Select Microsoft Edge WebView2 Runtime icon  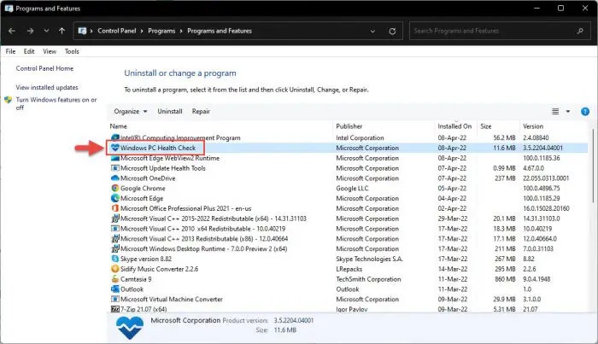pyautogui.click(x=114, y=158)
